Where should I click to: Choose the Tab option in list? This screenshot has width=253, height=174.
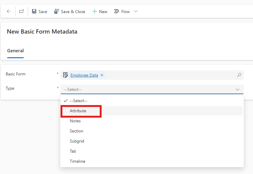pyautogui.click(x=73, y=151)
